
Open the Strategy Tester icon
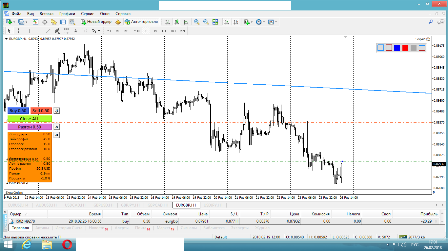coord(72,22)
